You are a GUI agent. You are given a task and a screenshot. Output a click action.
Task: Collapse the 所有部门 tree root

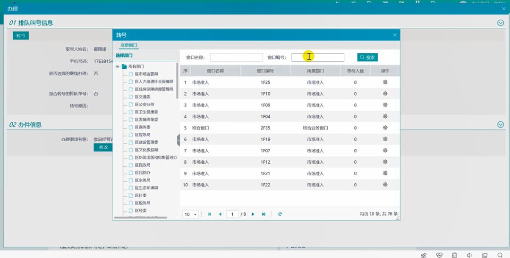[118, 66]
